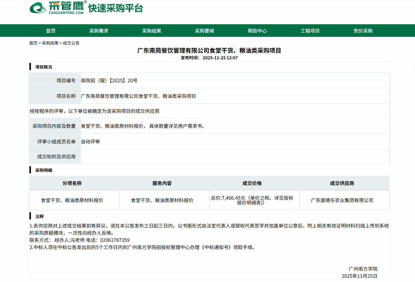
Task: Click the 成交公告 breadcrumb item
Action: [71, 43]
